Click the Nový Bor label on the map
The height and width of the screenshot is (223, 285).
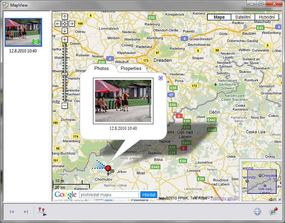tap(258, 117)
